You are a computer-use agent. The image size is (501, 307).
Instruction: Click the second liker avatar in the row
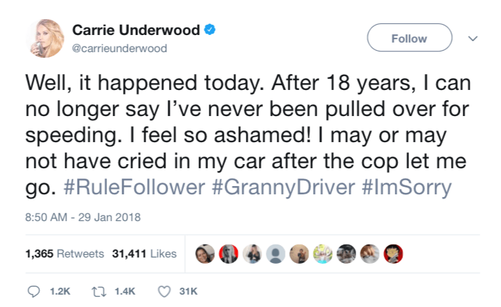point(228,254)
